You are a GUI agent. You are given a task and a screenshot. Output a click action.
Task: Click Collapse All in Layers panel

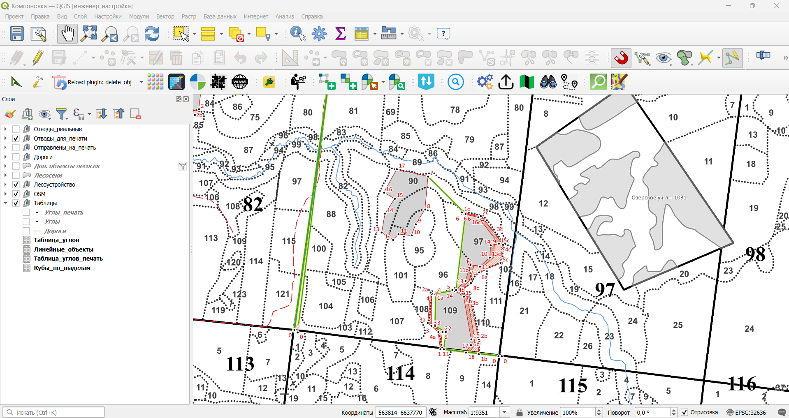118,114
